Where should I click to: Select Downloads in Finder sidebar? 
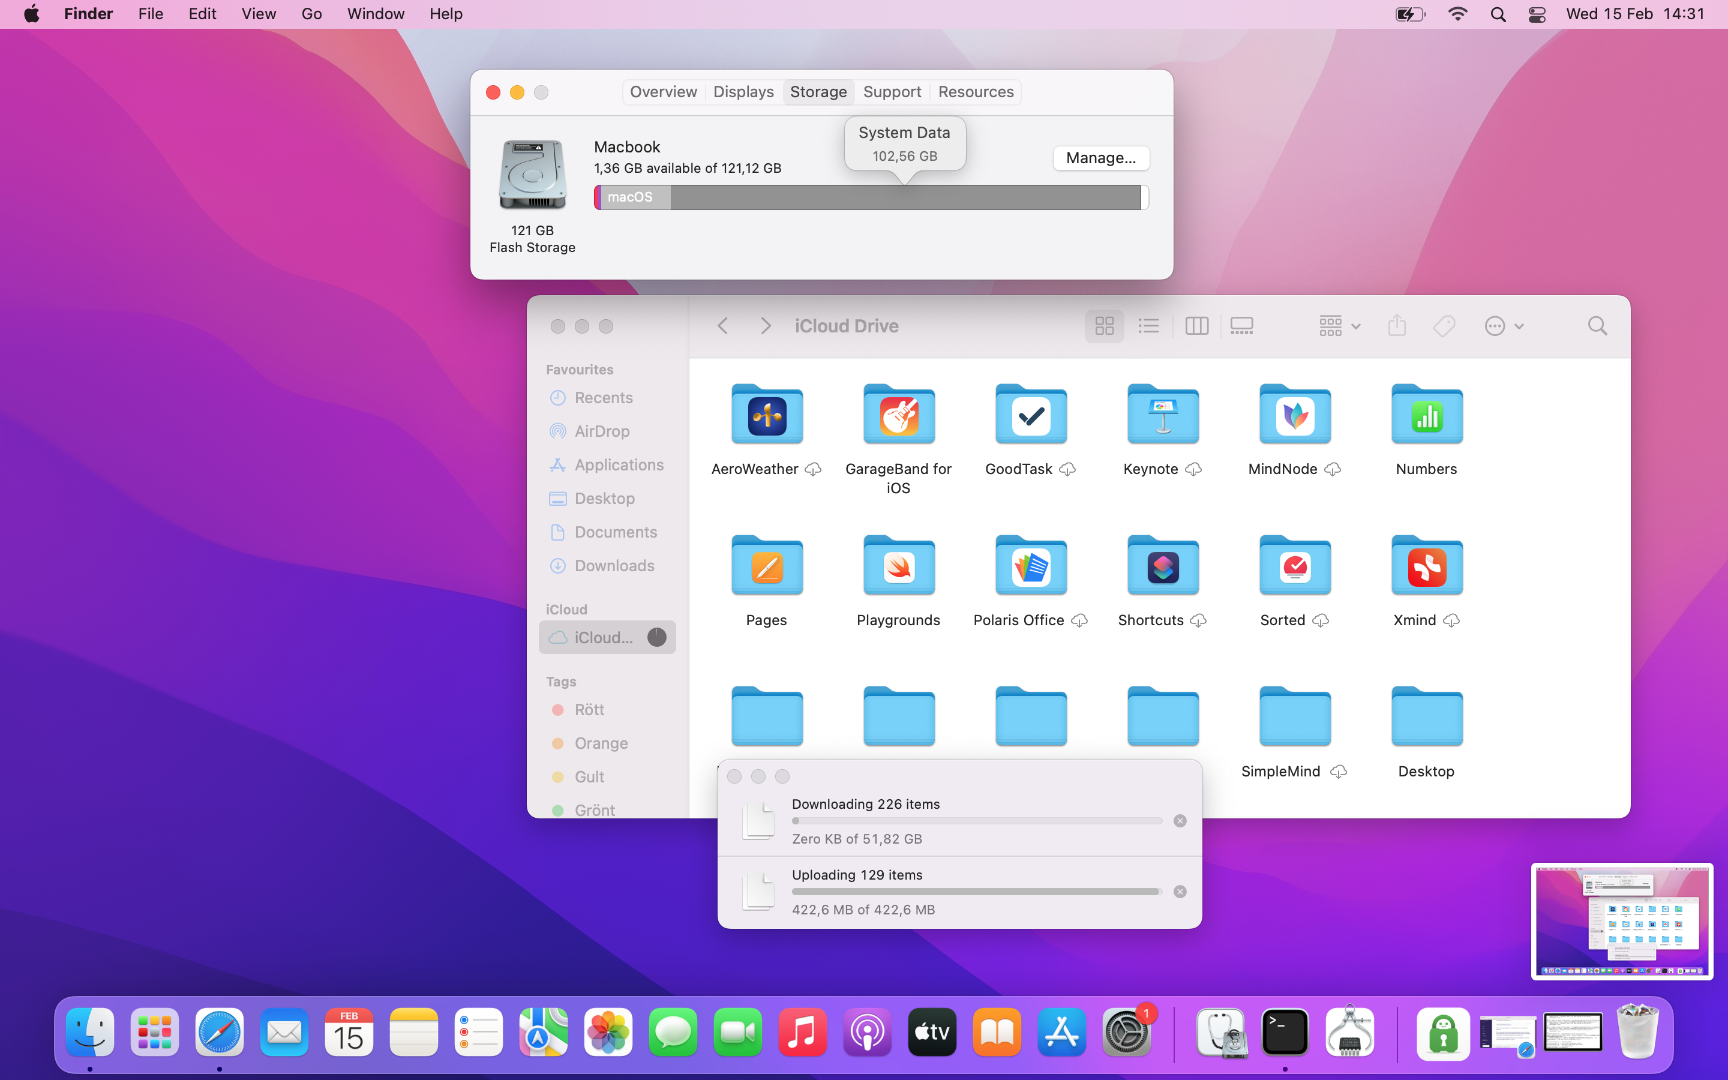(613, 566)
